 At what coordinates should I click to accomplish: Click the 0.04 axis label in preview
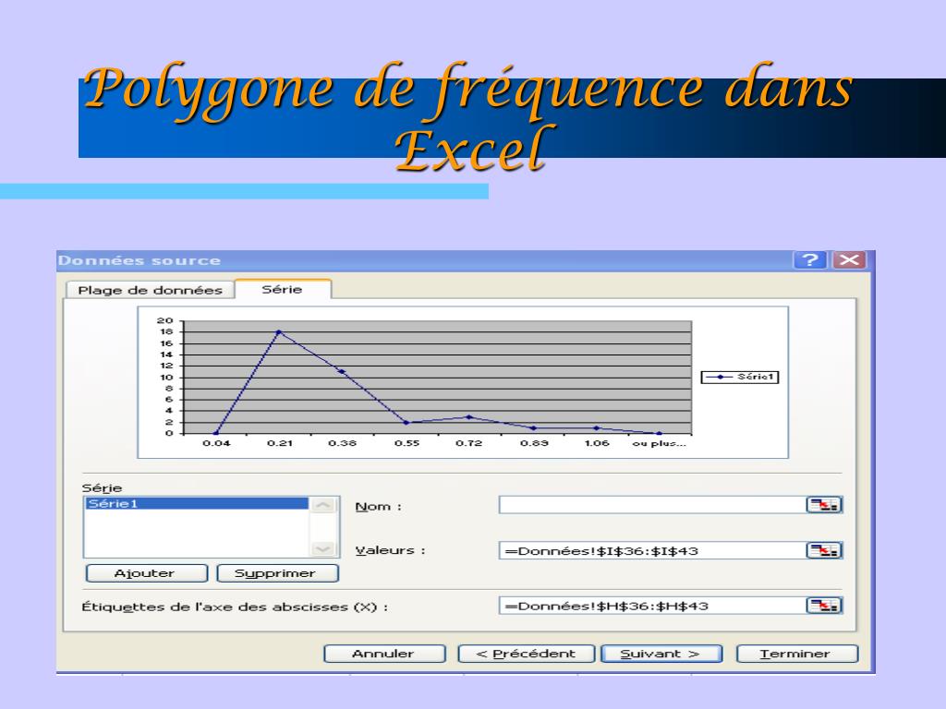216,443
